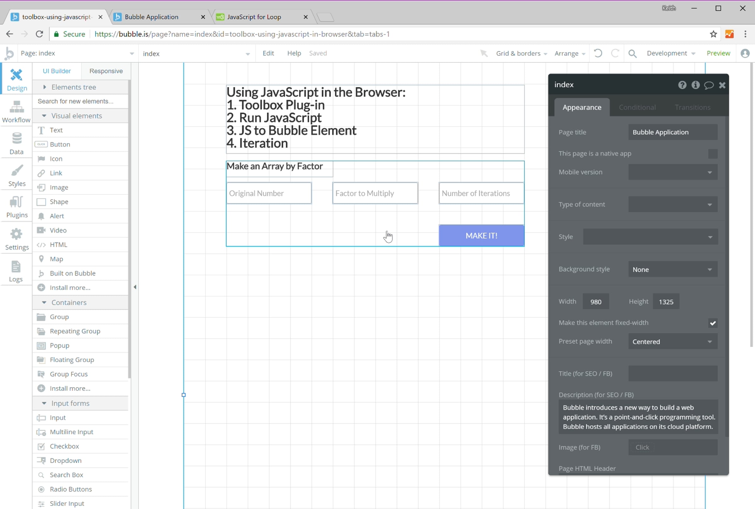Switch to the Conditional tab
The width and height of the screenshot is (755, 509).
[x=637, y=107]
